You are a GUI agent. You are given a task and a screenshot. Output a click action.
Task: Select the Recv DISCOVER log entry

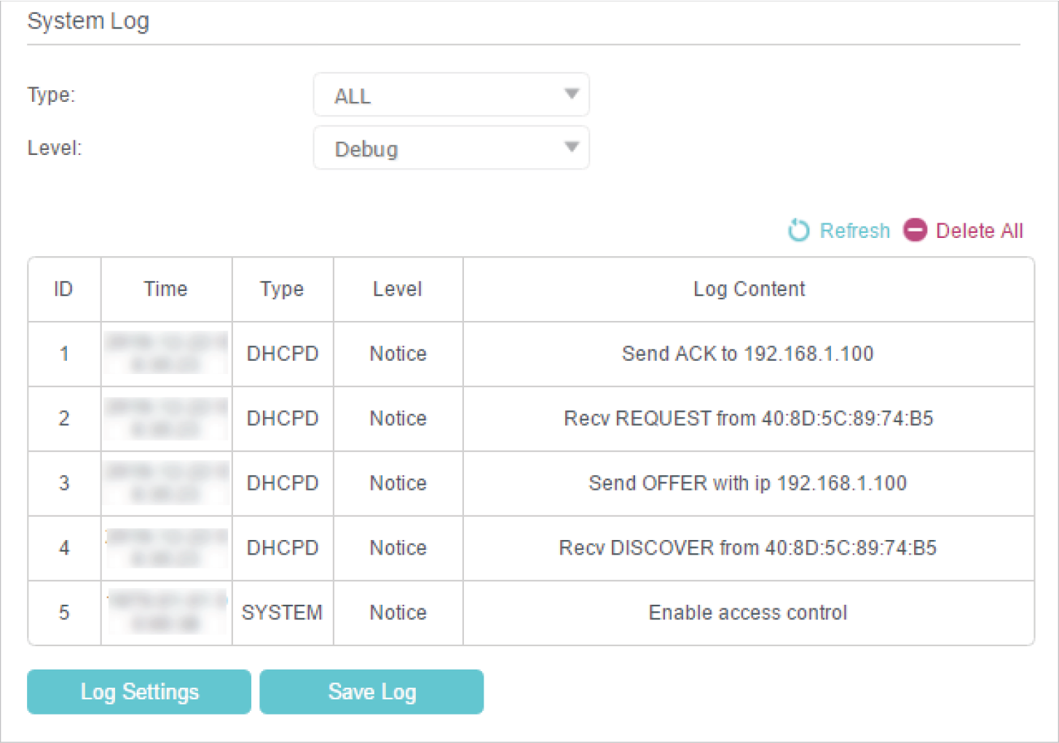pos(747,548)
